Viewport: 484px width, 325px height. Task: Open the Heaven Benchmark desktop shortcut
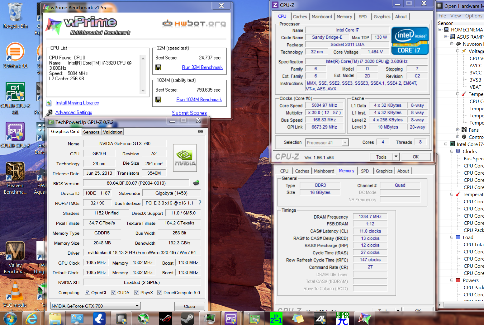(x=15, y=178)
